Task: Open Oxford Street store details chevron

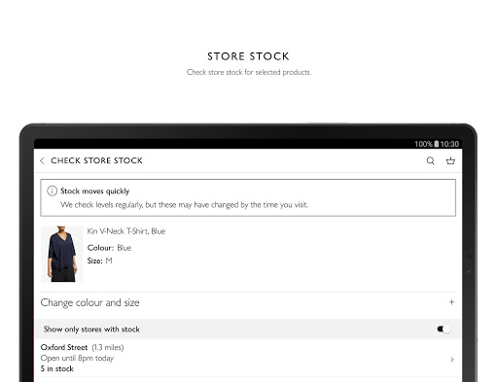Action: [x=452, y=360]
